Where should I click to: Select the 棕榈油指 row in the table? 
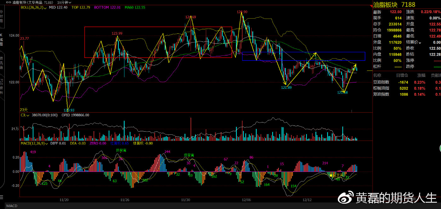(407, 88)
